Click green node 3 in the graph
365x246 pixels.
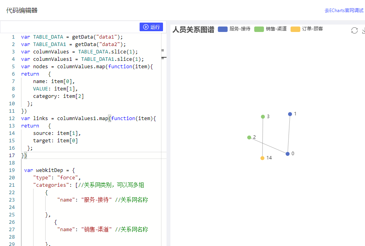263,117
